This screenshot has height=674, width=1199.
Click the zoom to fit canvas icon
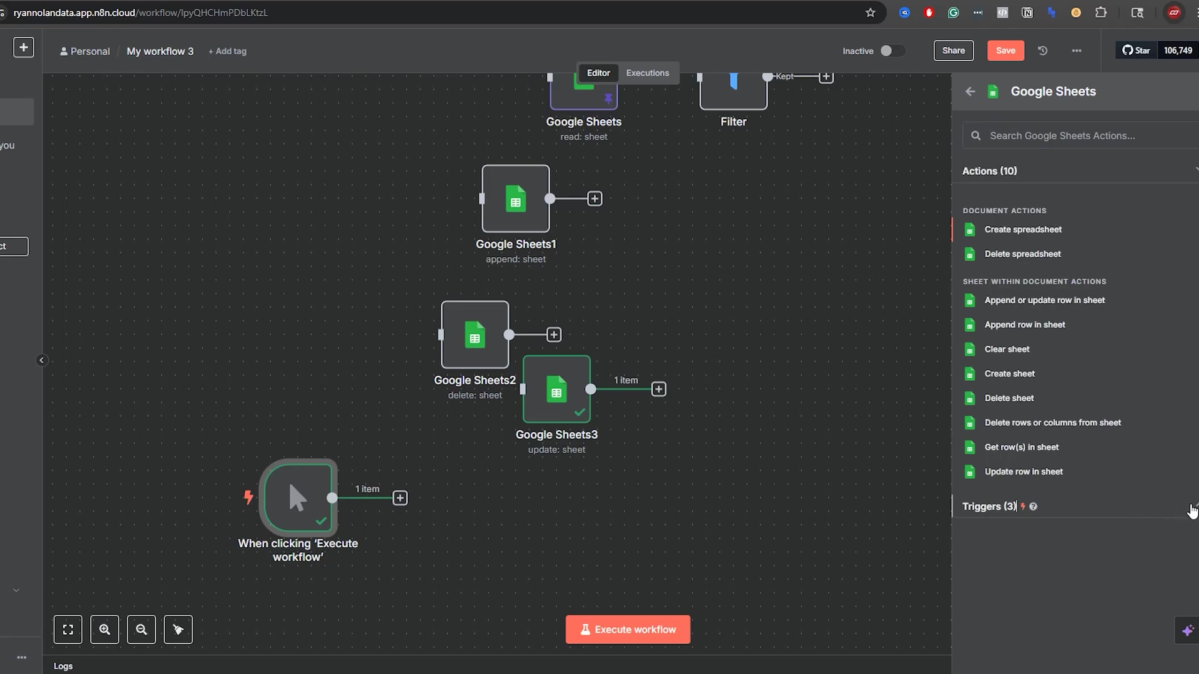click(x=68, y=630)
